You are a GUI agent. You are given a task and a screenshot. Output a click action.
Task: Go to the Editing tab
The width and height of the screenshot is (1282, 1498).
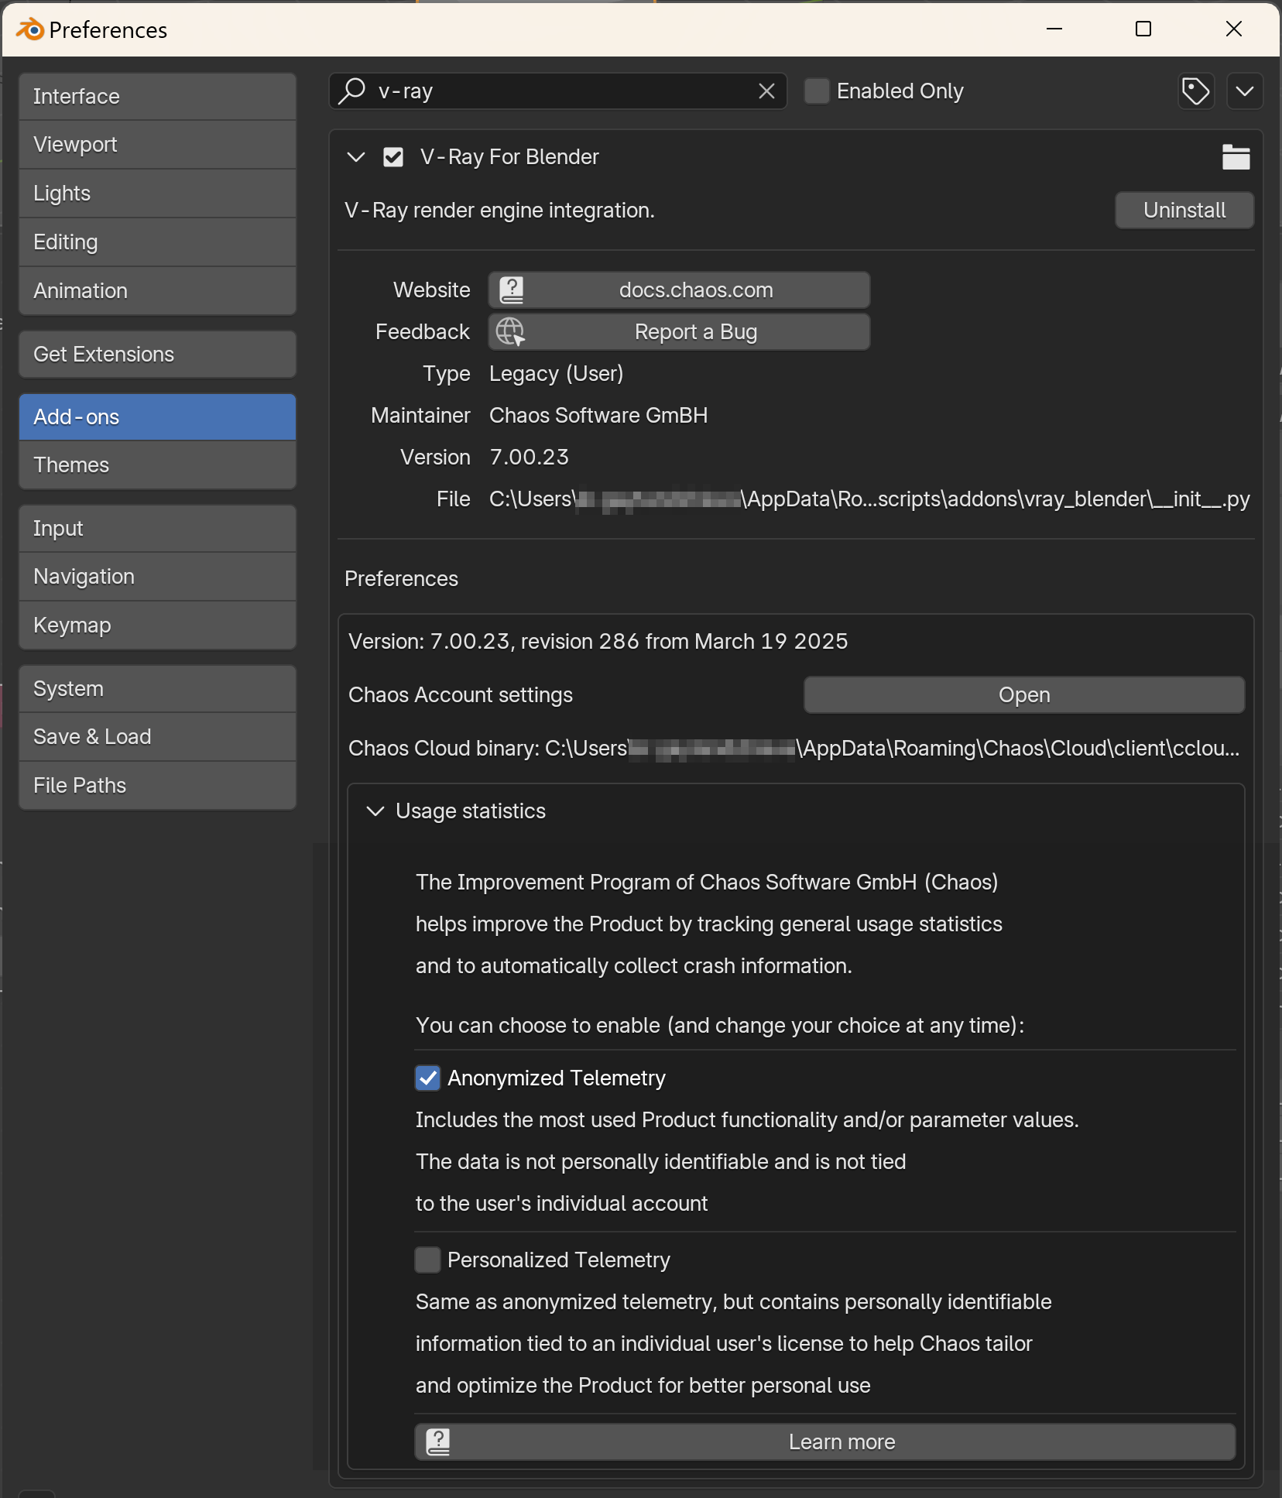point(157,242)
